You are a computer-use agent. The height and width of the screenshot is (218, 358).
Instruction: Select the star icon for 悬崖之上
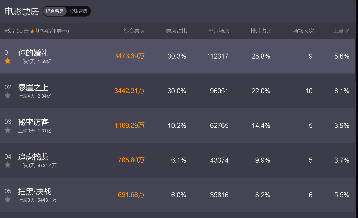tap(8, 96)
